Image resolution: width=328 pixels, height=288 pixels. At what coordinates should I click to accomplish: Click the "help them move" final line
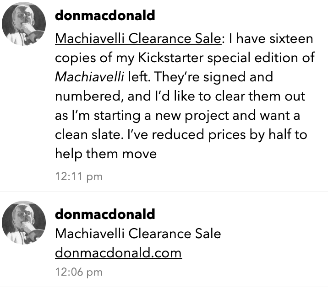pos(106,154)
